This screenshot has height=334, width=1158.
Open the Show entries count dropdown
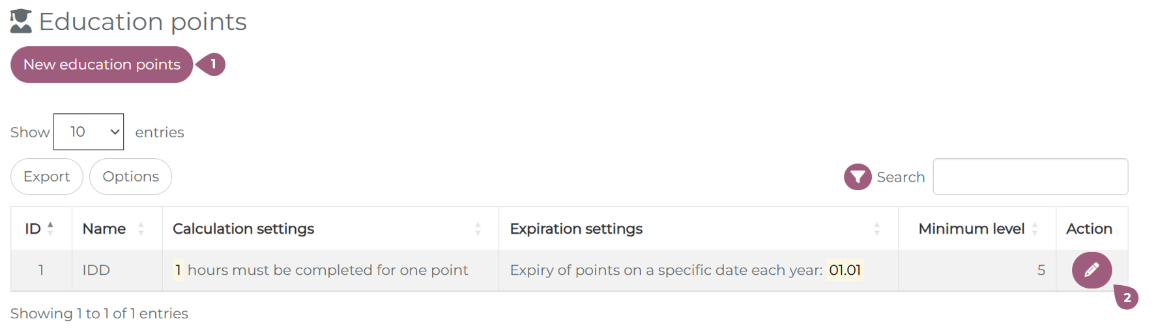coord(89,132)
